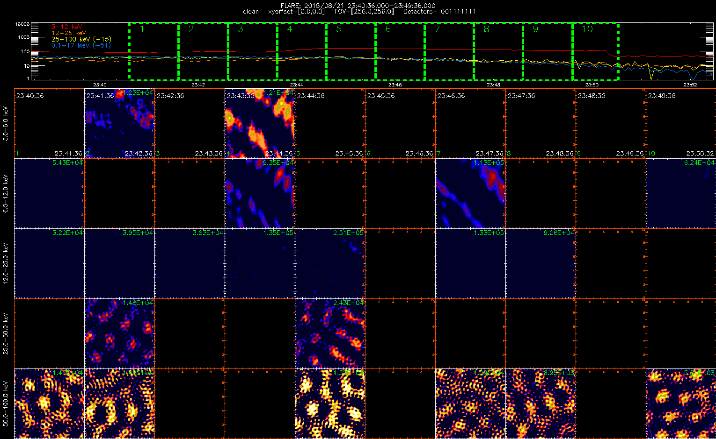The width and height of the screenshot is (716, 439).
Task: Click the 3.95E+04 peak value label
Action: (138, 233)
